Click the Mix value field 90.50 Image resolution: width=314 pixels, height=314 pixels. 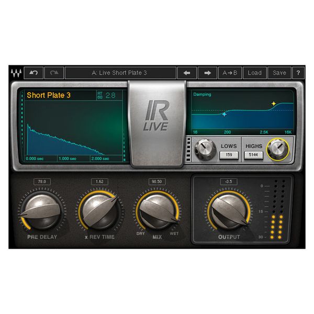[x=157, y=182]
